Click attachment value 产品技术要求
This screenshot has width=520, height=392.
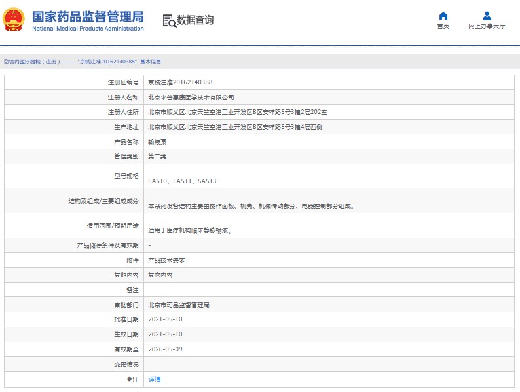pyautogui.click(x=166, y=260)
